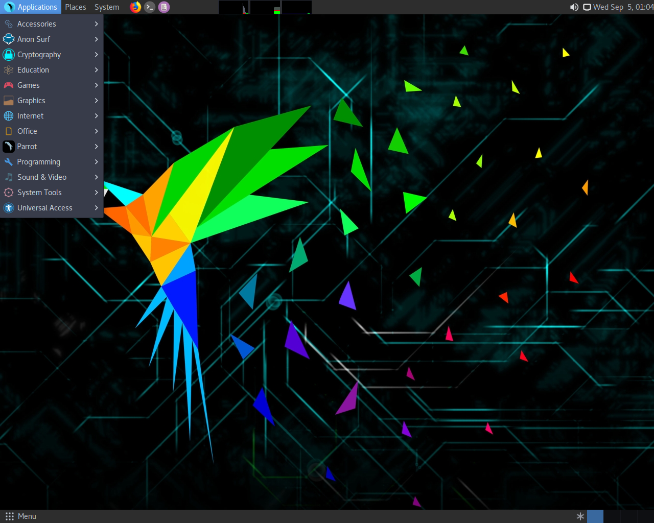
Task: Click the Menu button in the bottom panel
Action: coord(21,516)
